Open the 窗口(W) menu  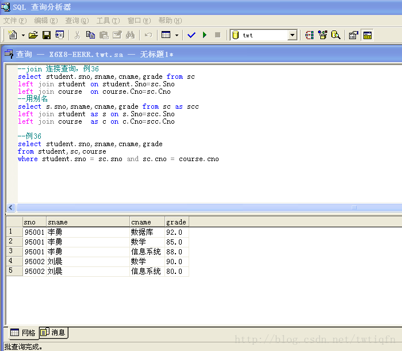pyautogui.click(x=139, y=21)
